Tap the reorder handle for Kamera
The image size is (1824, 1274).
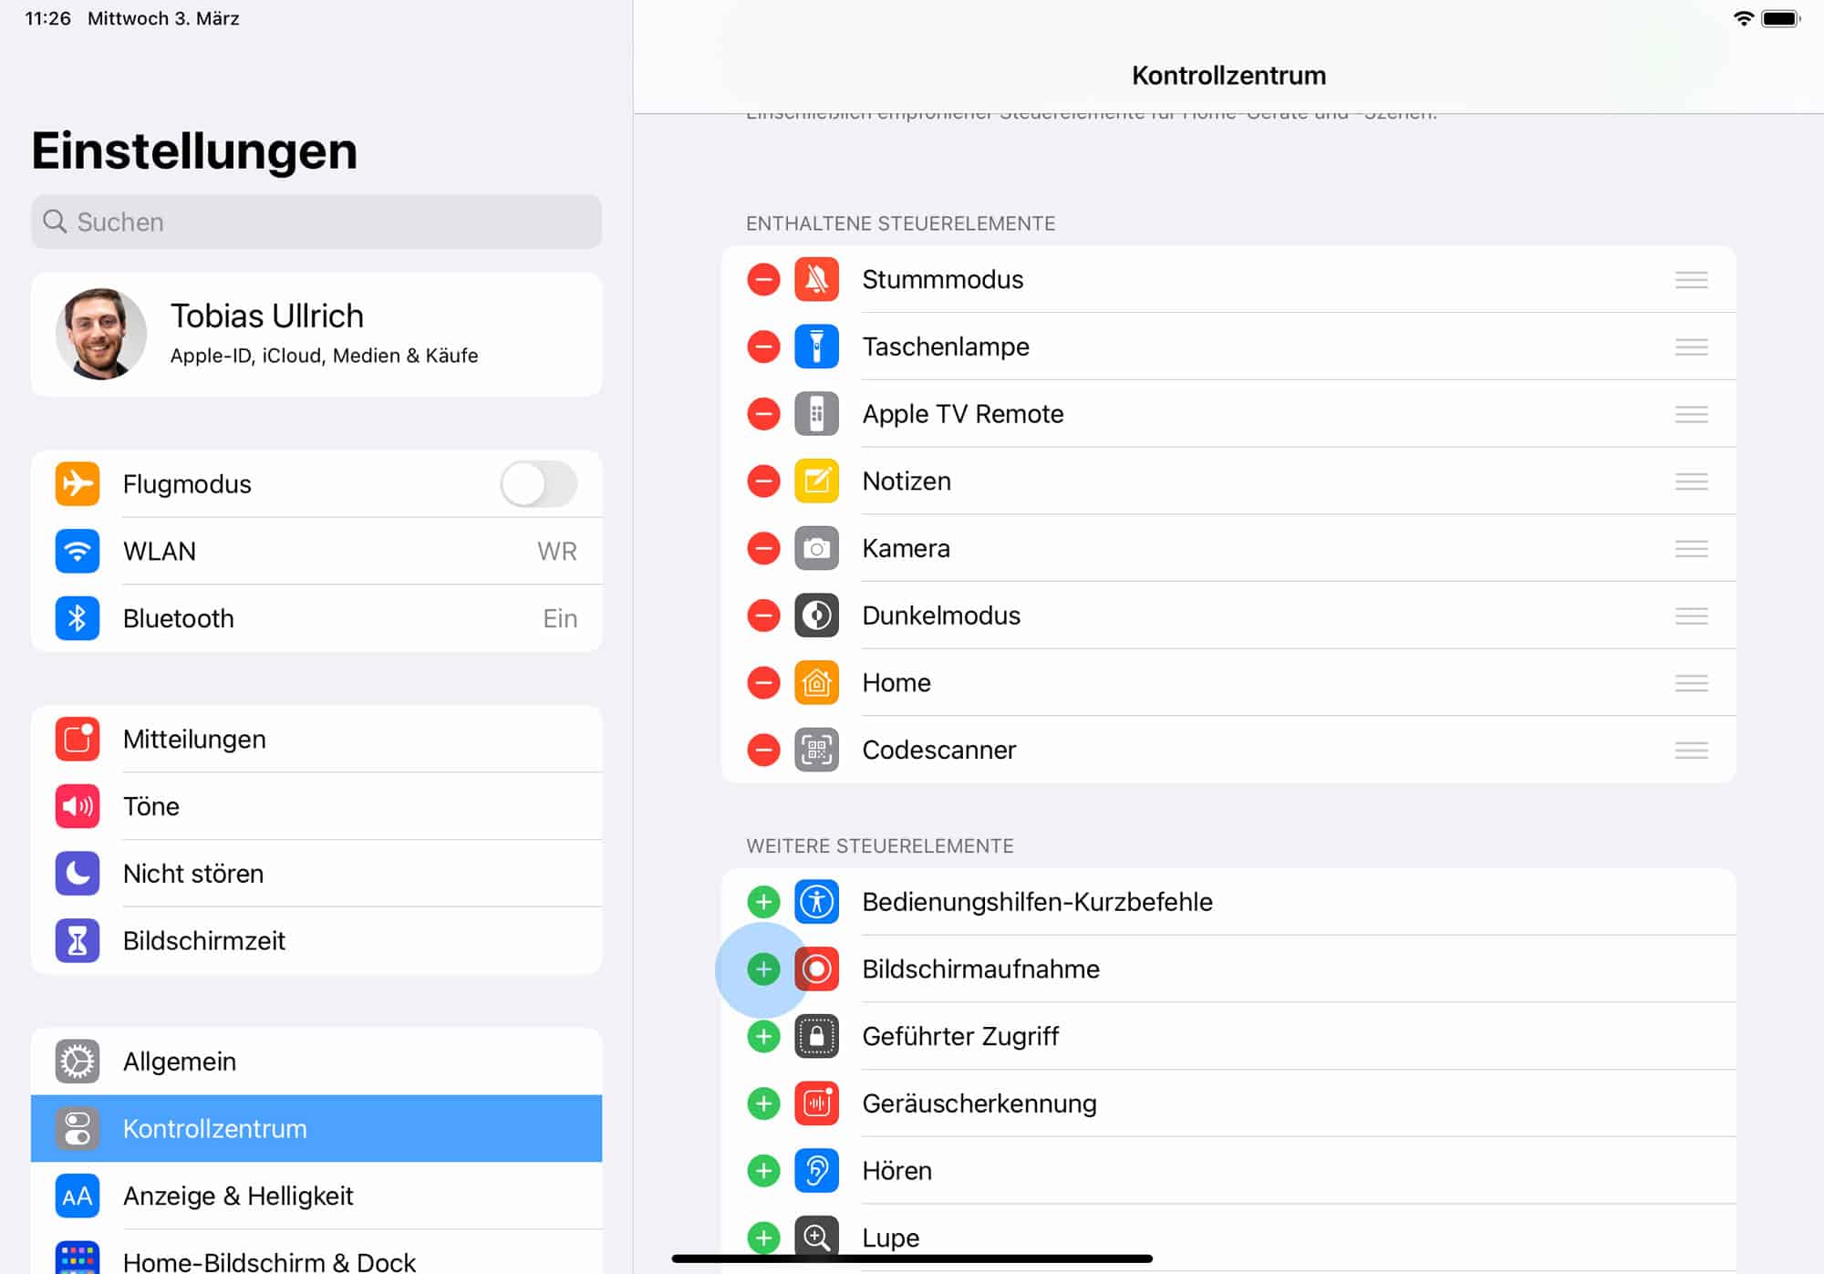coord(1691,548)
